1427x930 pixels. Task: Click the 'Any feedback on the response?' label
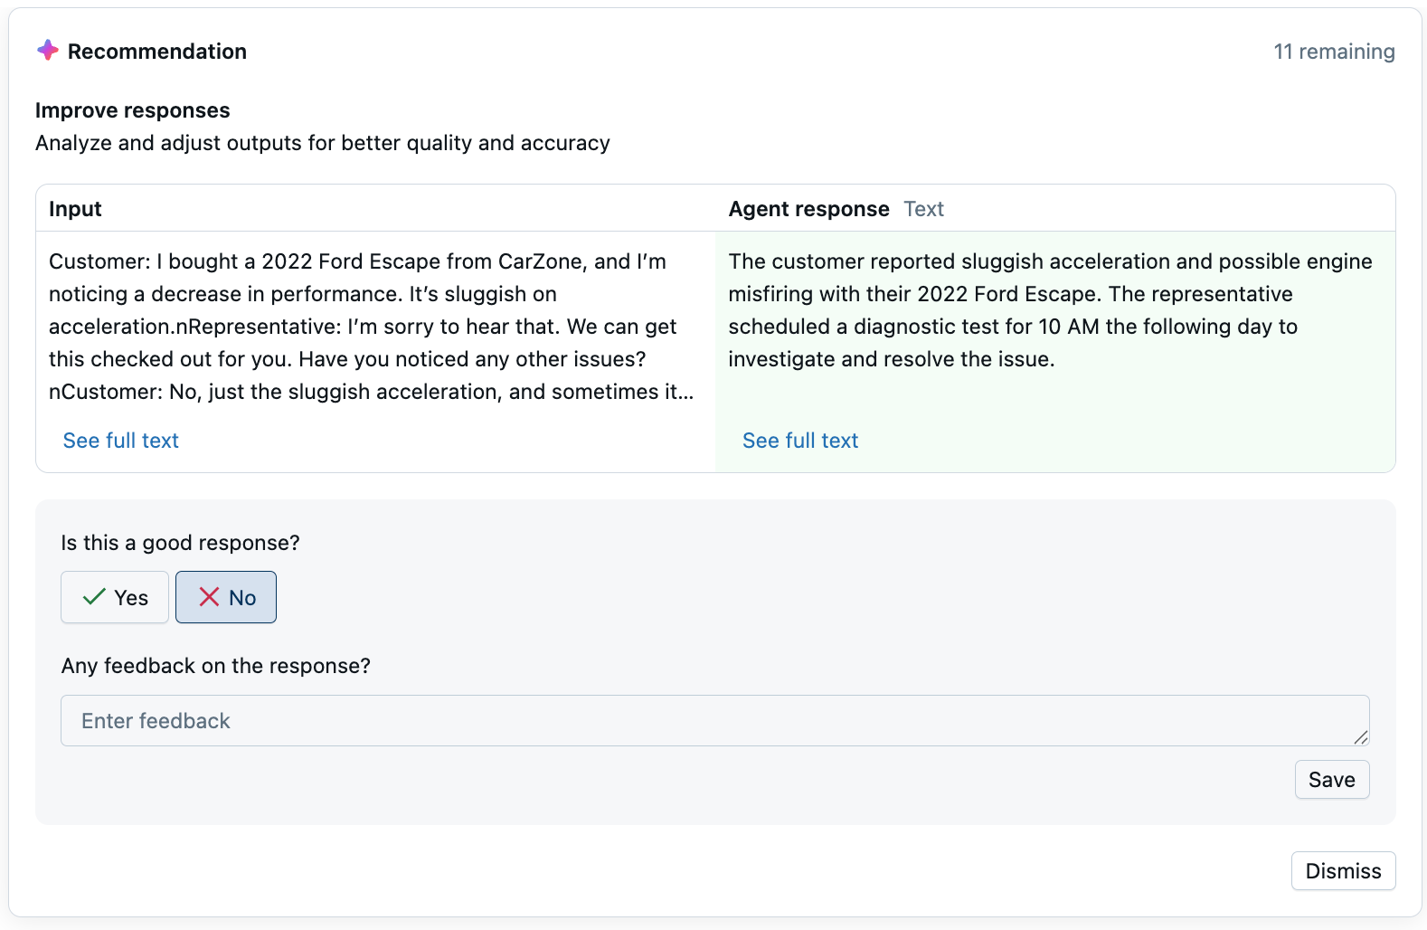point(216,666)
